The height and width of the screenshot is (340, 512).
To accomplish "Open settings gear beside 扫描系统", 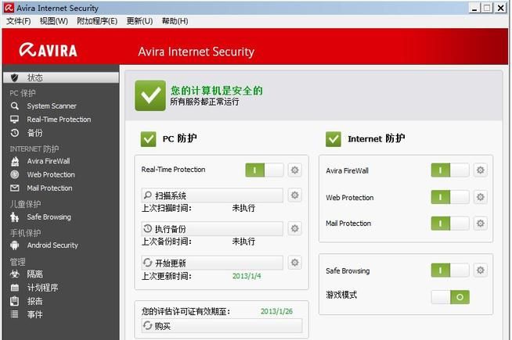I will point(294,195).
